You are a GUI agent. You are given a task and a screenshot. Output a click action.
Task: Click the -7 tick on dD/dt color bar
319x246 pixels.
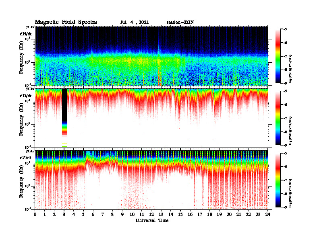285,118
